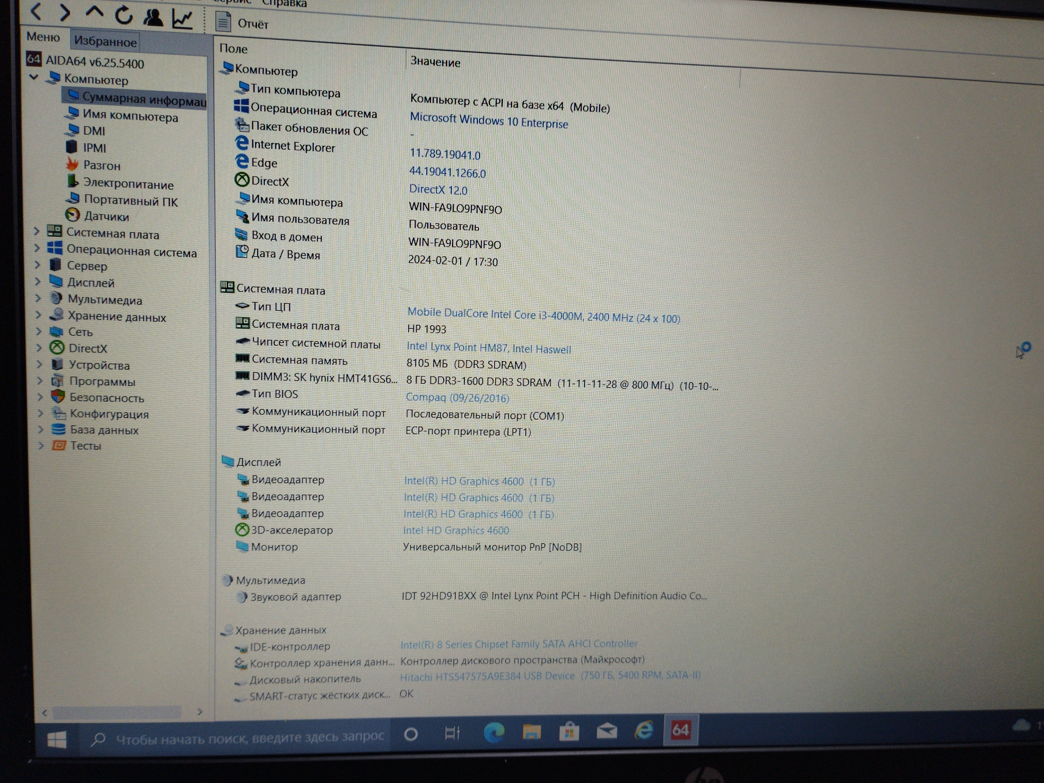
Task: Select the Датчики gauge icon
Action: pos(73,215)
